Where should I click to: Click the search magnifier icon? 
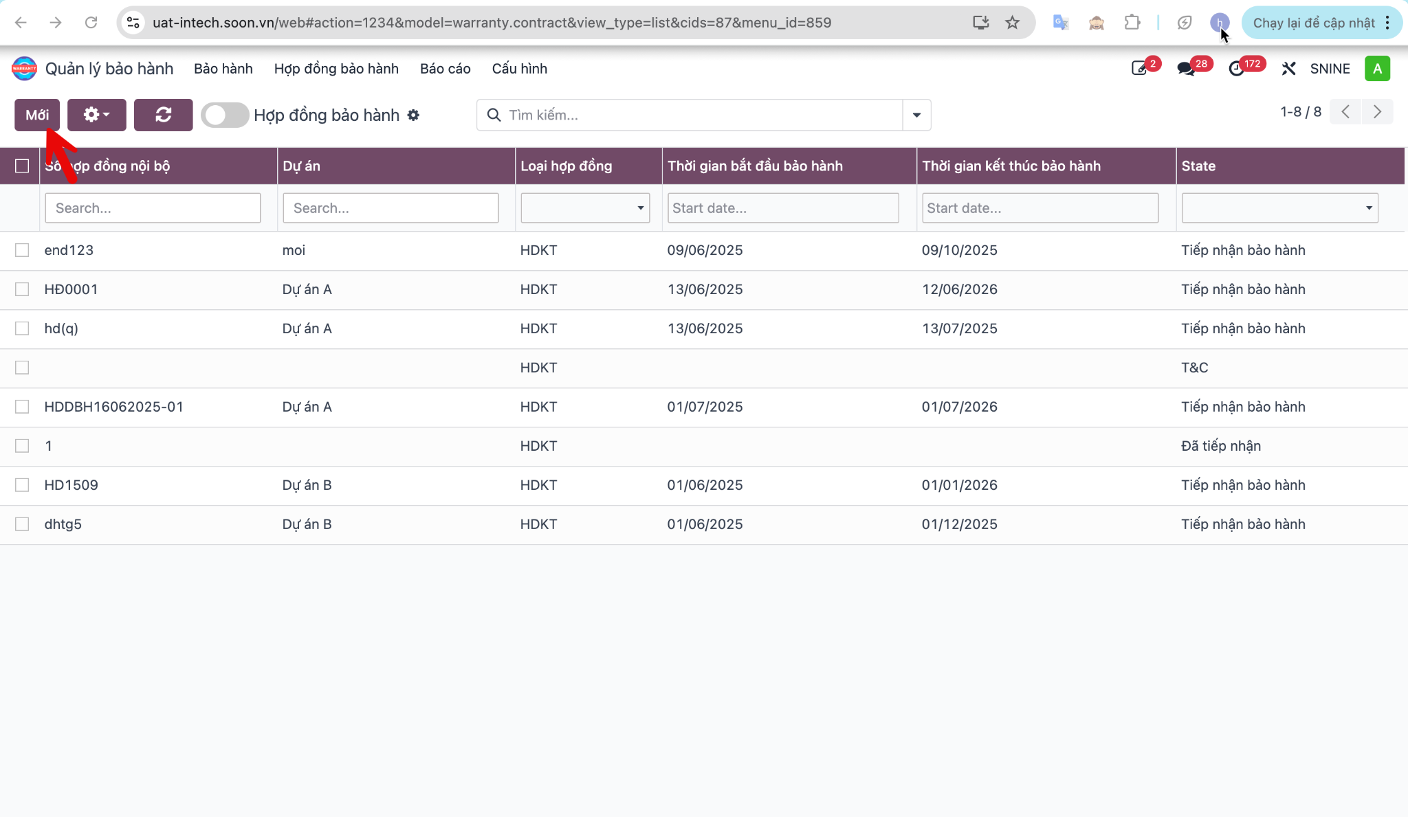pos(494,115)
